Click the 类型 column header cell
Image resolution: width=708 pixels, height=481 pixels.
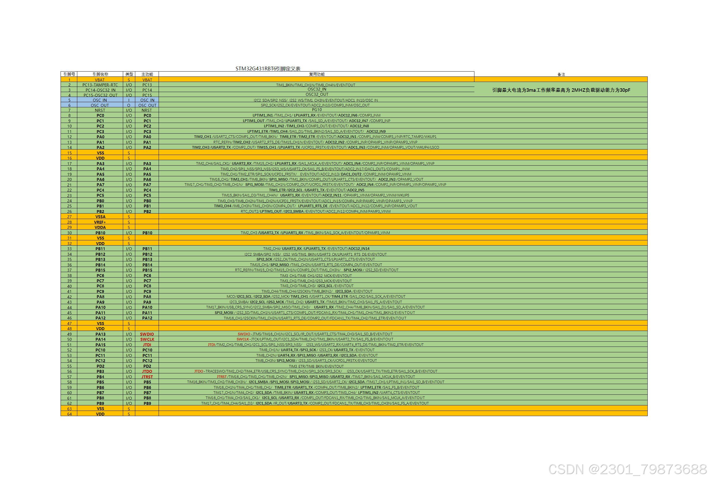tap(129, 74)
